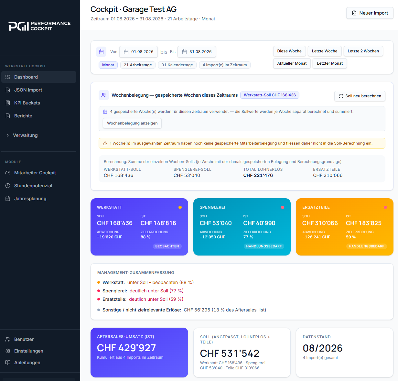Click Handlungsbedarf badge on Spenglerei card
This screenshot has height=381, width=398.
click(264, 246)
